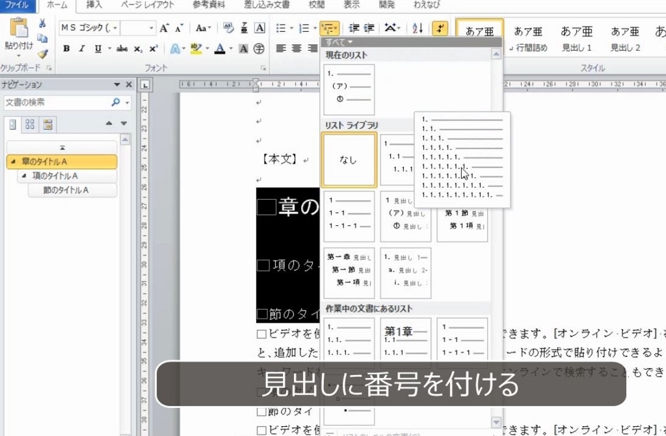
Task: Click the Multilevel List button
Action: (x=329, y=29)
